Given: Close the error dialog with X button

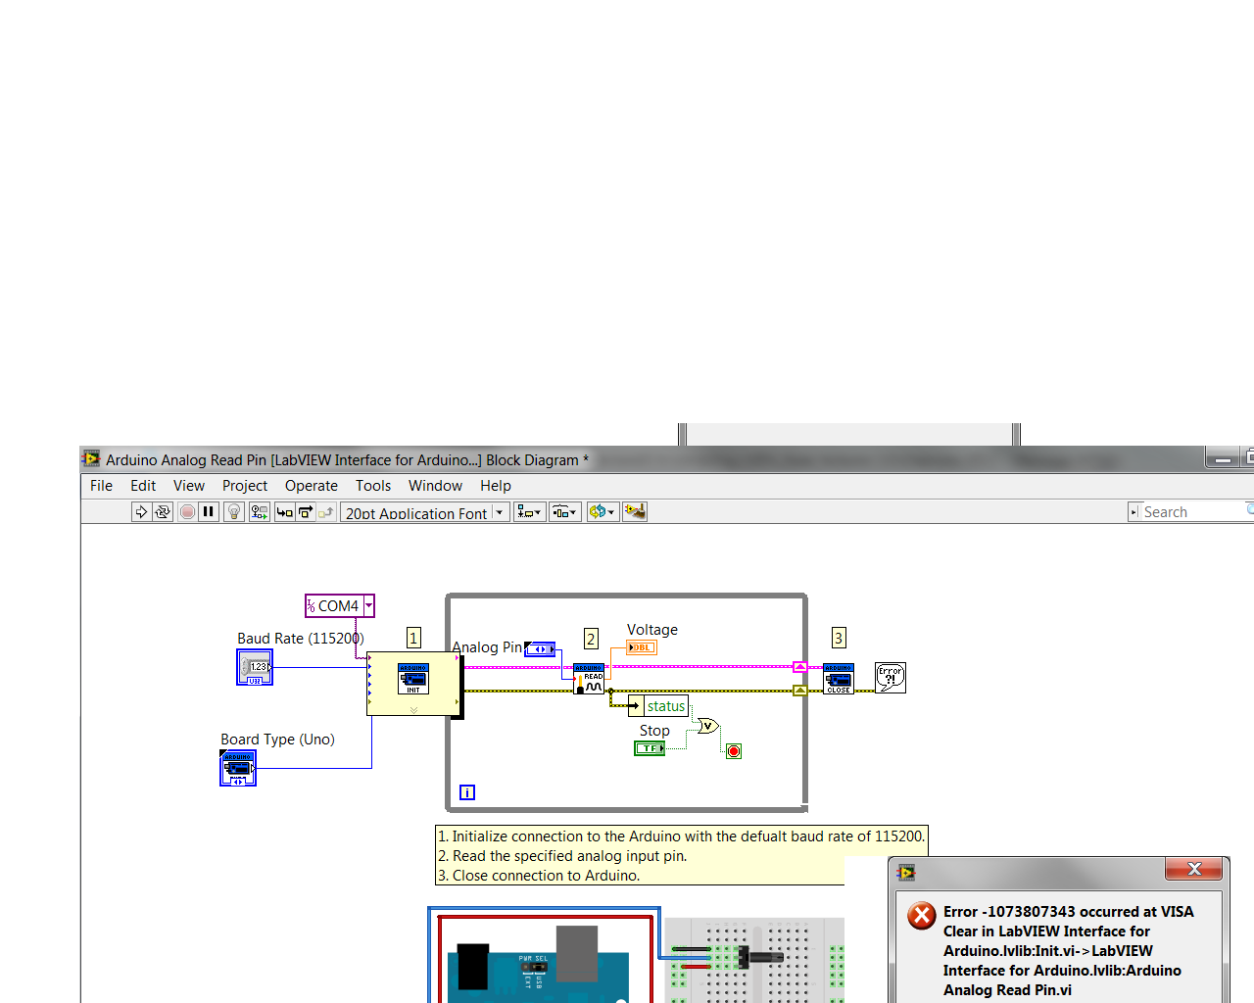Looking at the screenshot, I should point(1194,869).
